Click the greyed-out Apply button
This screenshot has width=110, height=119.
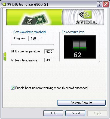click(97, 113)
